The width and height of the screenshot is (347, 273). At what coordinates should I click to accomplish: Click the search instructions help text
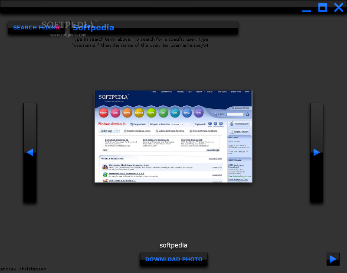tap(140, 42)
